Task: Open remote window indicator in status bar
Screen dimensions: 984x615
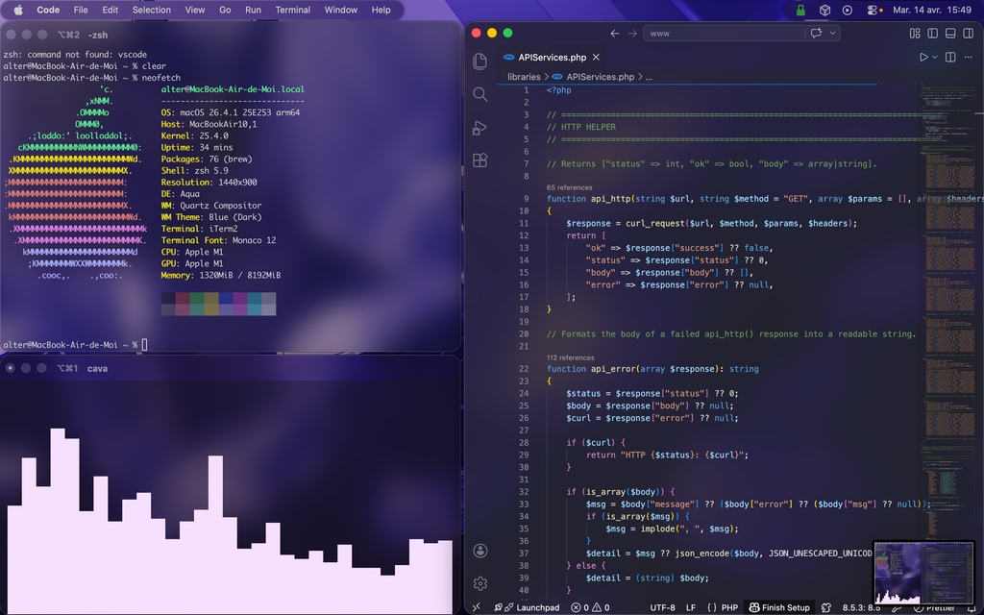Action: point(477,607)
